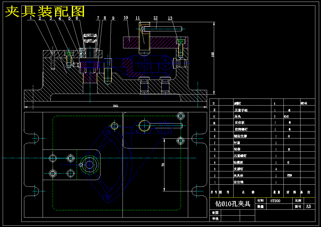The height and width of the screenshot is (227, 321).
Task: Select parts list name 支撑钉
Action: pyautogui.click(x=238, y=169)
